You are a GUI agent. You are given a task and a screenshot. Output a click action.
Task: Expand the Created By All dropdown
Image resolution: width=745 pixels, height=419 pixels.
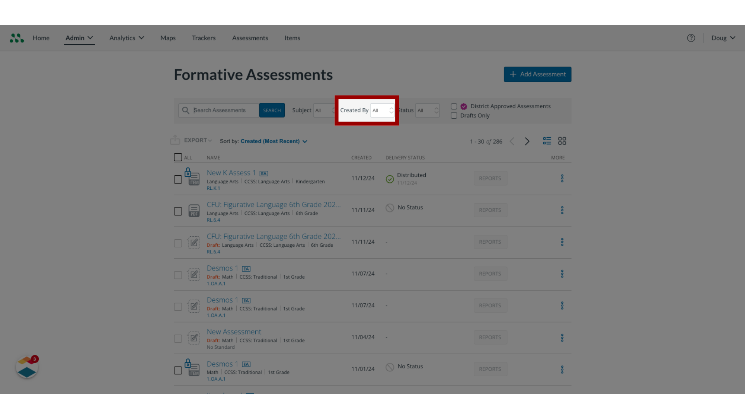pyautogui.click(x=382, y=110)
